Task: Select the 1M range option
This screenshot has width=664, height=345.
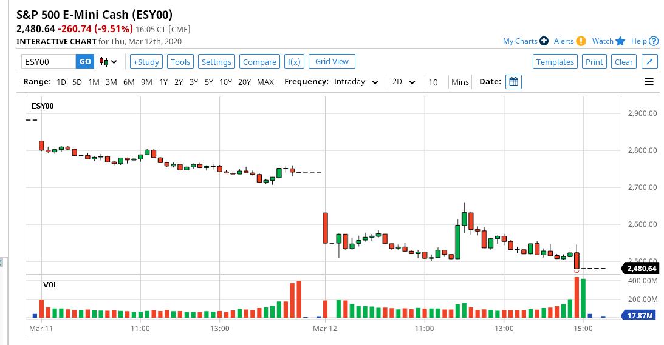Action: [94, 82]
